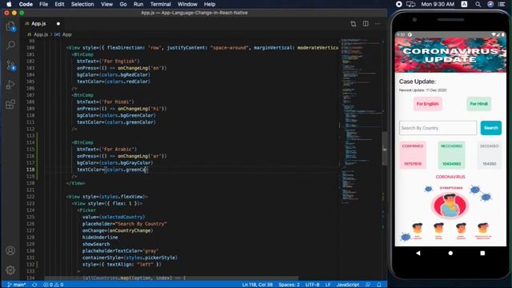The image size is (512, 288).
Task: Open Run and Debug view
Action: tap(10, 85)
